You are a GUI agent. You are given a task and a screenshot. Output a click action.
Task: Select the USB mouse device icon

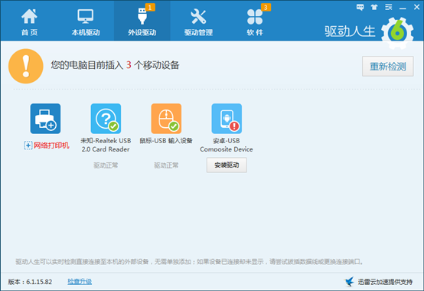click(166, 119)
